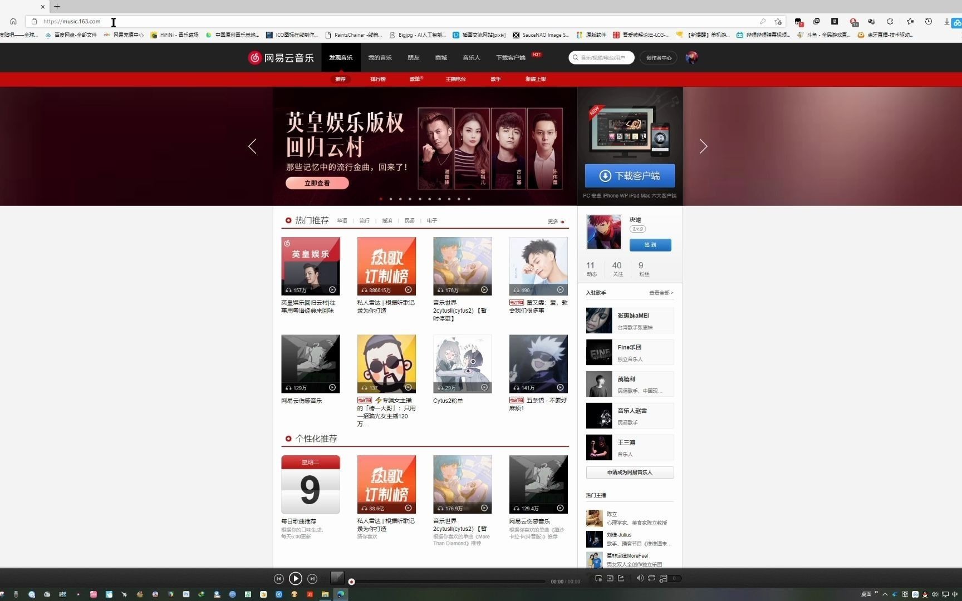Skip to the next track in the player
This screenshot has width=962, height=601.
pyautogui.click(x=312, y=579)
